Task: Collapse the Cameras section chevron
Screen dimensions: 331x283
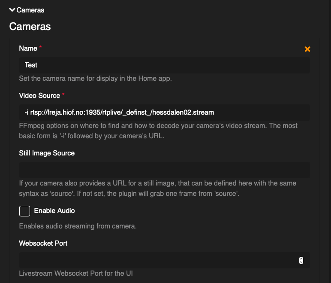Action: click(12, 10)
